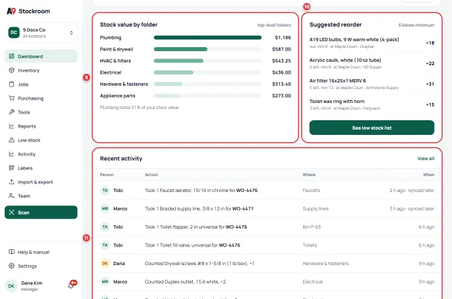Click TA avatar in Faucet aerator row
Screen dimensions: 452x299
point(105,191)
